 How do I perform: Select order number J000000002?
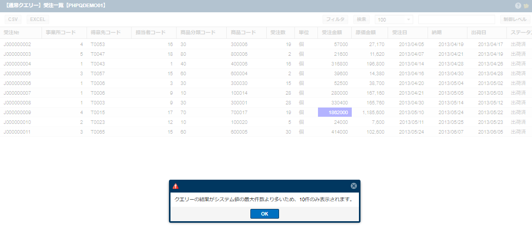[17, 45]
